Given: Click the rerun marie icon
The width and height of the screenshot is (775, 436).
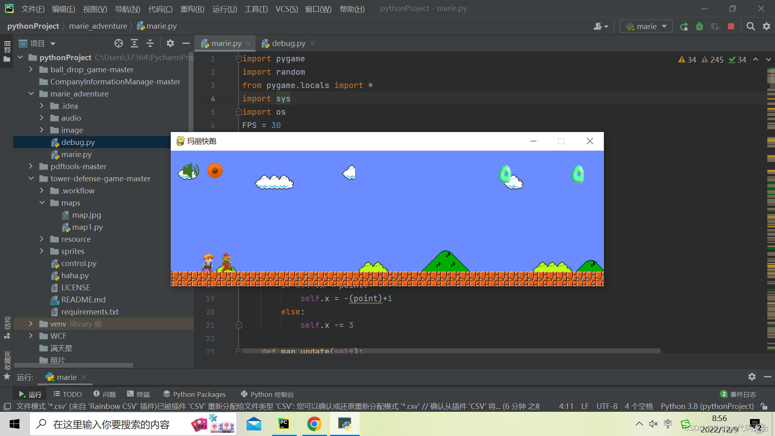Looking at the screenshot, I should pyautogui.click(x=684, y=27).
